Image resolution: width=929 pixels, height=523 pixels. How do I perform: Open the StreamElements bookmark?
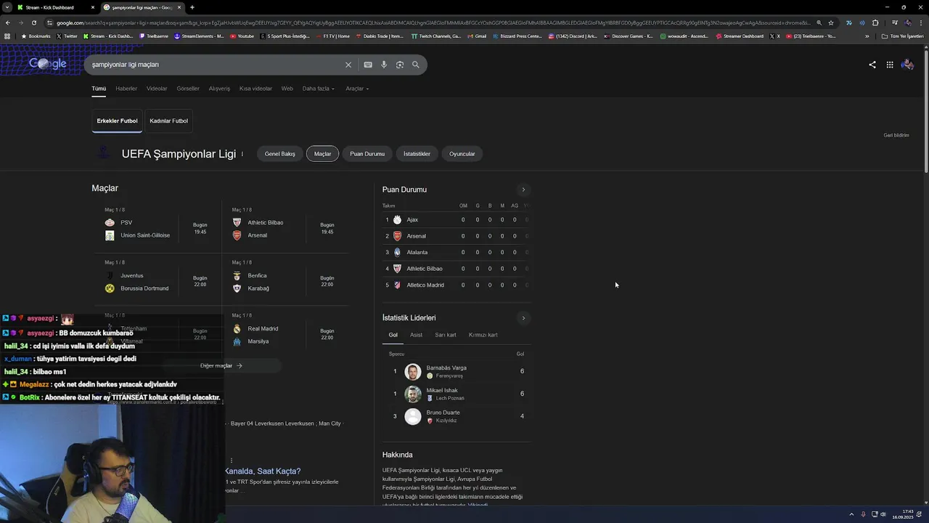pos(199,36)
